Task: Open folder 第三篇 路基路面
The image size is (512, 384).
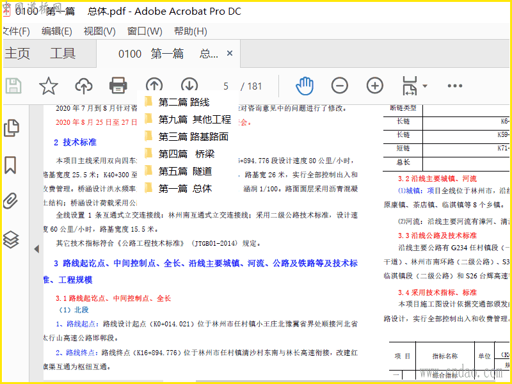Action: pos(193,136)
